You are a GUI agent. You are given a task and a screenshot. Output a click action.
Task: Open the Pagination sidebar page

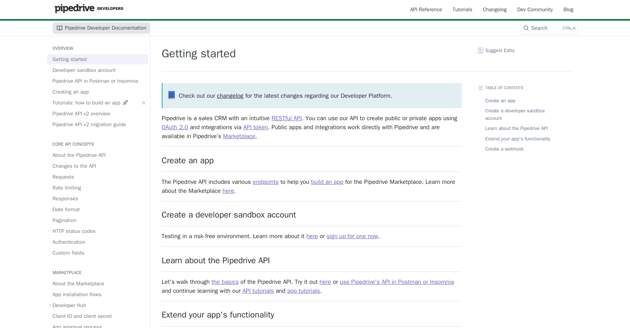[x=97, y=220]
